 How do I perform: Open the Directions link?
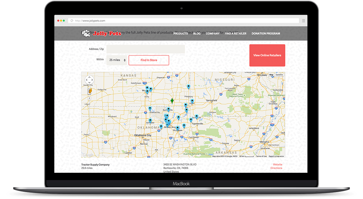277,168
